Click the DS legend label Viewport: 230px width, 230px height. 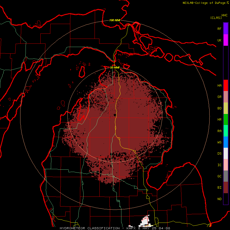coord(220,154)
